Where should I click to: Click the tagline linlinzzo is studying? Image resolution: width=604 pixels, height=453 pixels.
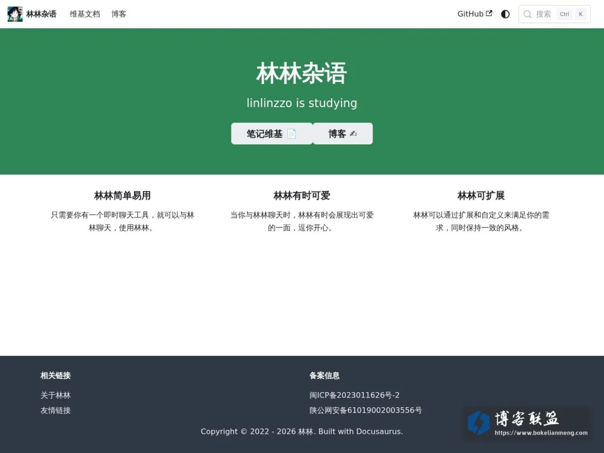302,103
